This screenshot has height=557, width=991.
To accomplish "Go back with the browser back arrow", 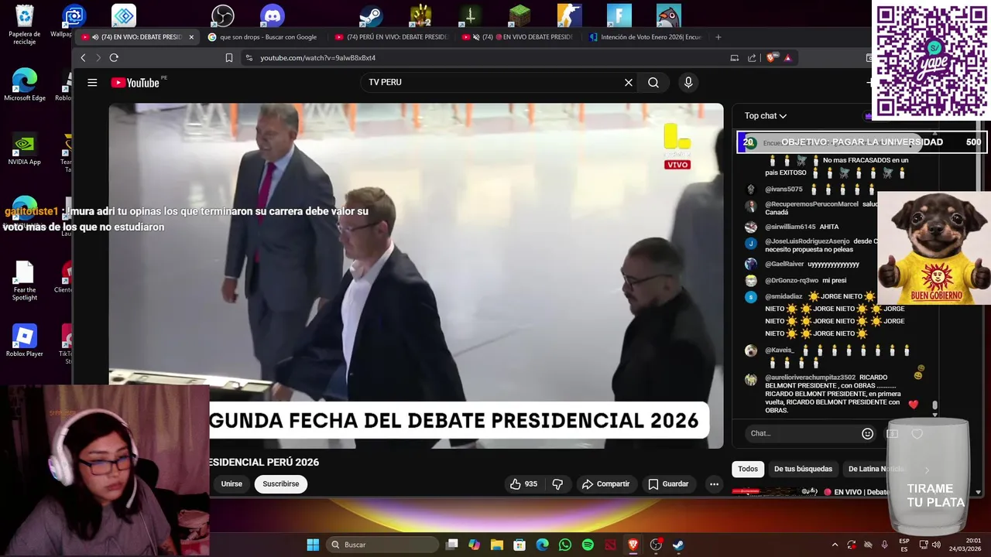I will tap(84, 58).
